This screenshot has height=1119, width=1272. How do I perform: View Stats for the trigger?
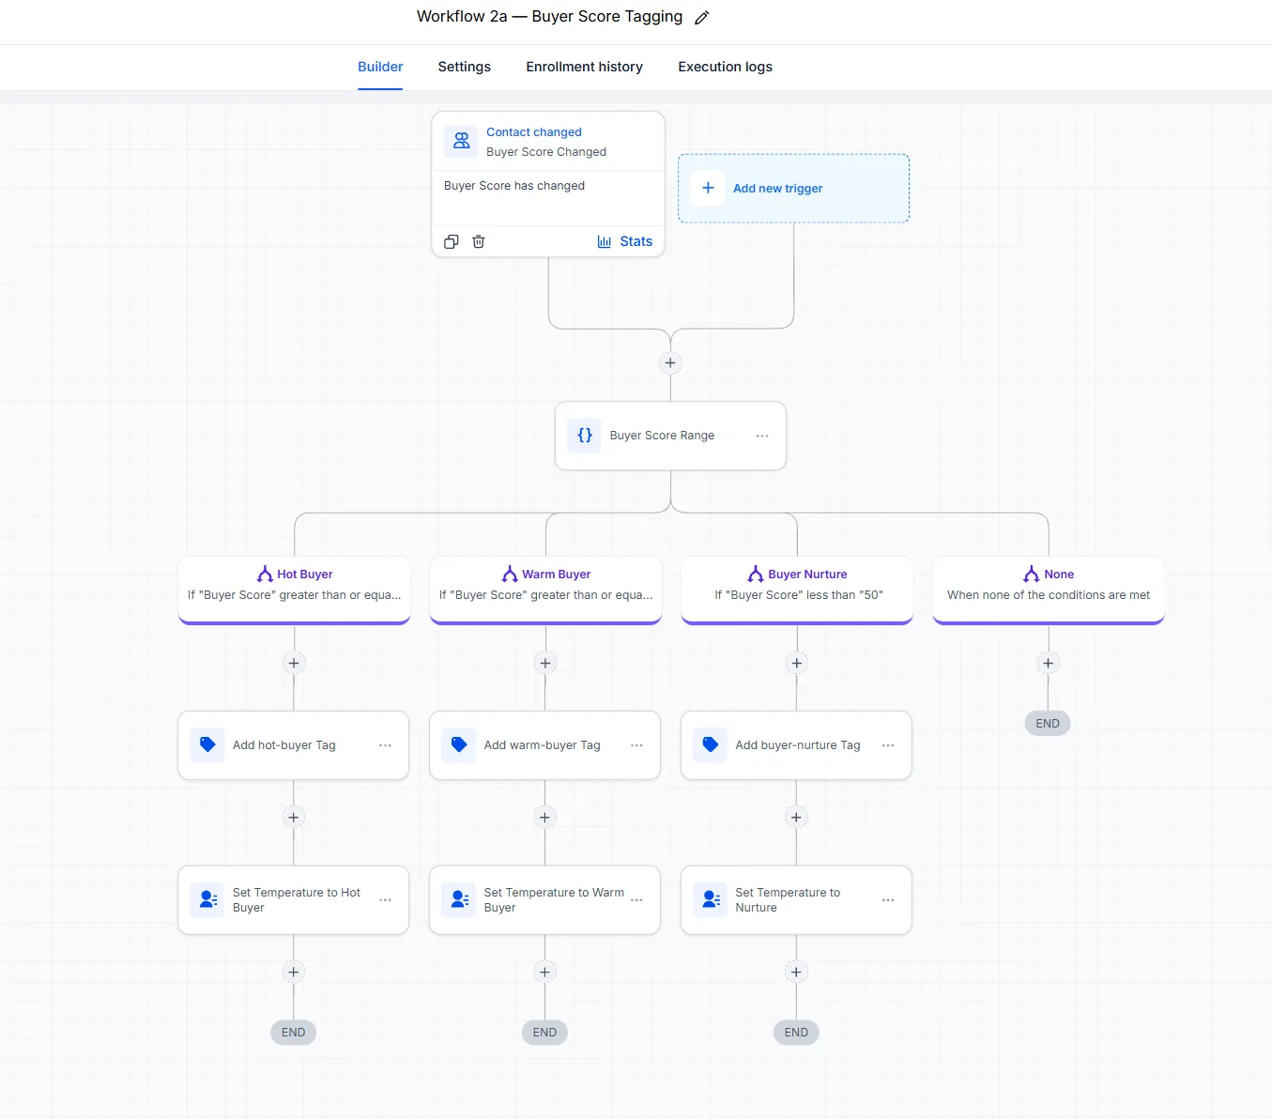coord(625,241)
